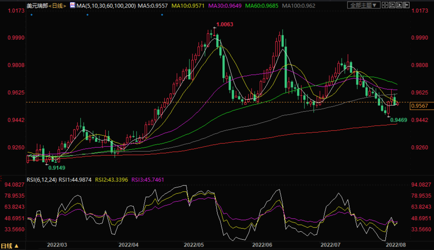Viewport: 434px width, 250px height.
Task: Click the 美元瑞郎 symbol name
Action: (37, 6)
